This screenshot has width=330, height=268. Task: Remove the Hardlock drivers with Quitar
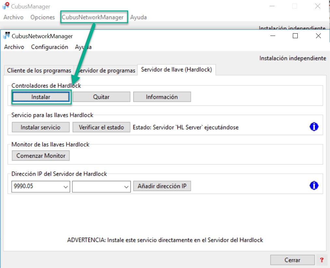pos(101,97)
